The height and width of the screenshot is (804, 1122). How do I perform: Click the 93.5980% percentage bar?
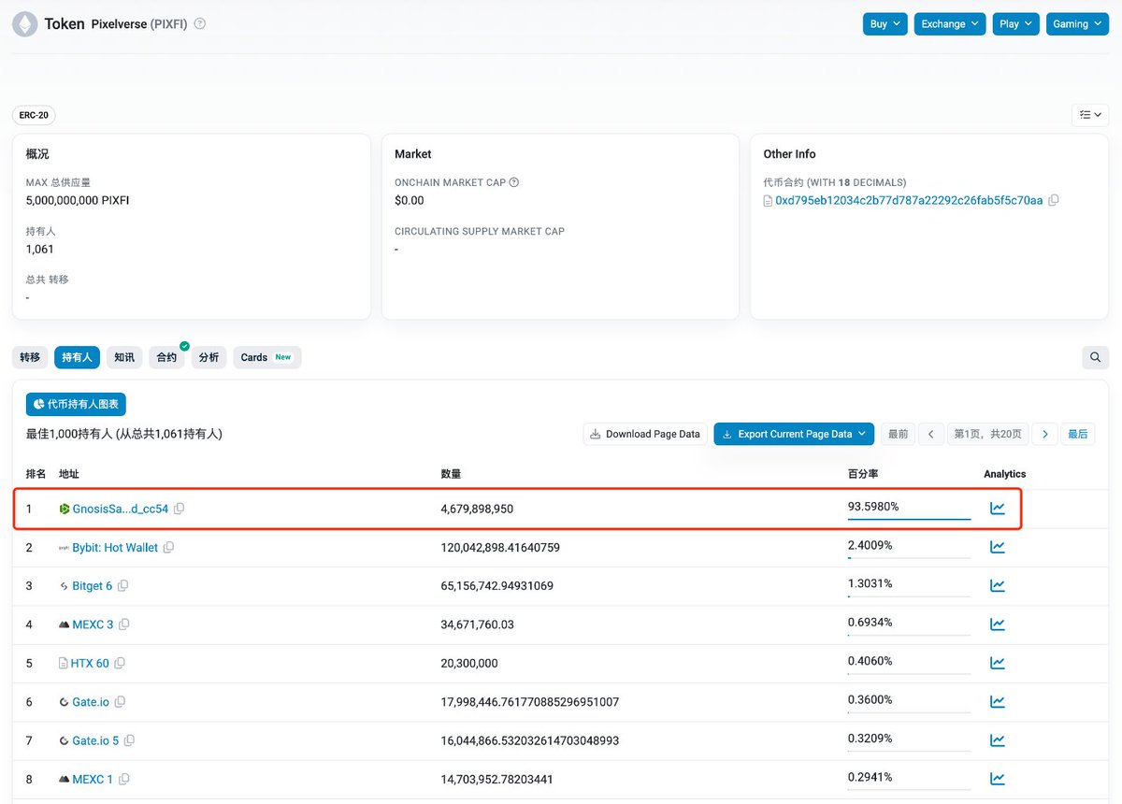[x=909, y=519]
